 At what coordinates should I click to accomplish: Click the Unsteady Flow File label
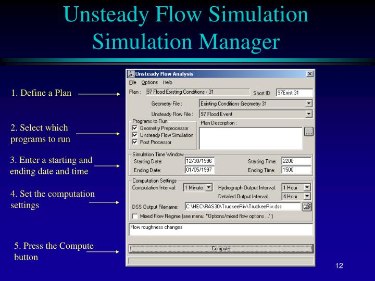172,114
